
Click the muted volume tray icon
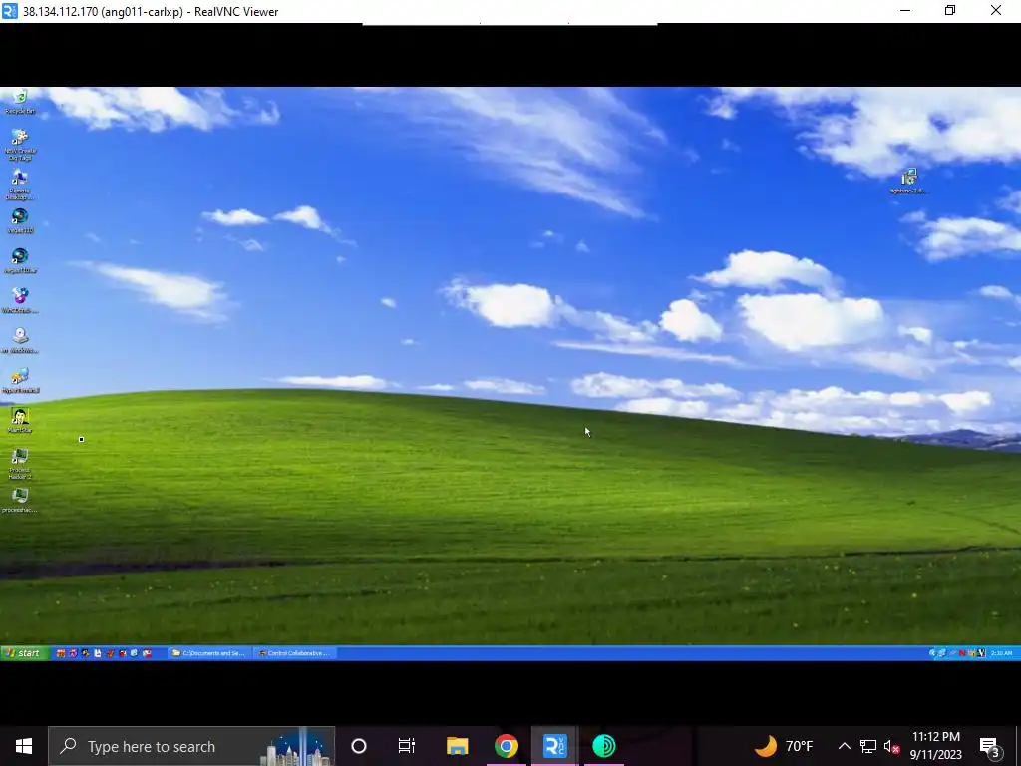click(891, 746)
